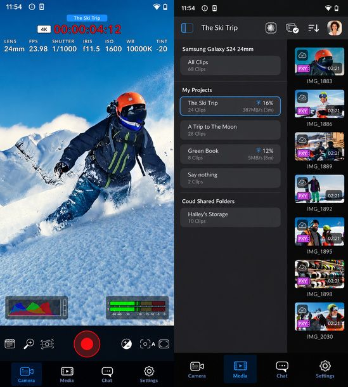Screen dimensions: 348x387
Task: Tap upload icon next to 16%
Action: click(258, 103)
